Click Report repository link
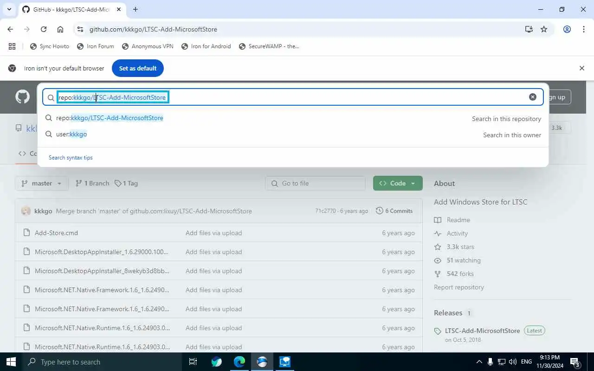This screenshot has height=371, width=594. [x=459, y=287]
